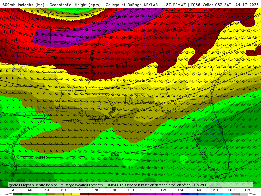This screenshot has height=196, width=261.
Task: Click the 5760 contour label in central Gulf
Action: click(115, 155)
